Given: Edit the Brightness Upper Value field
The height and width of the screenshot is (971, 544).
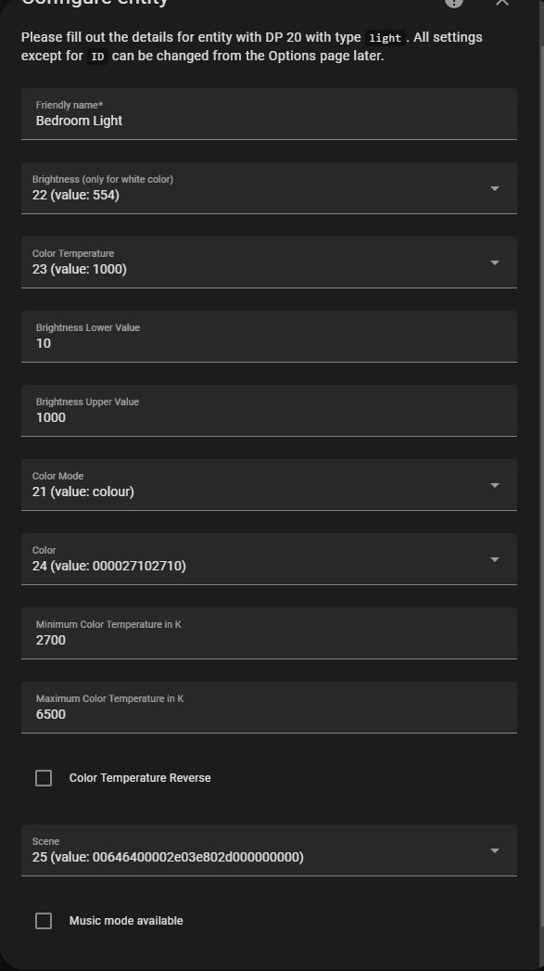Looking at the screenshot, I should pyautogui.click(x=269, y=417).
